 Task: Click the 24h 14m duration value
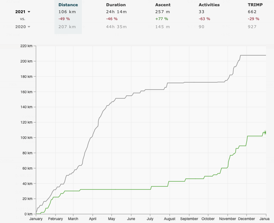(x=116, y=12)
